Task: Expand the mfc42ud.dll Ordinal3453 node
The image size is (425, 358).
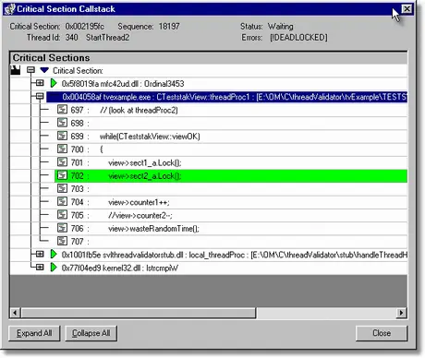Action: pos(40,83)
